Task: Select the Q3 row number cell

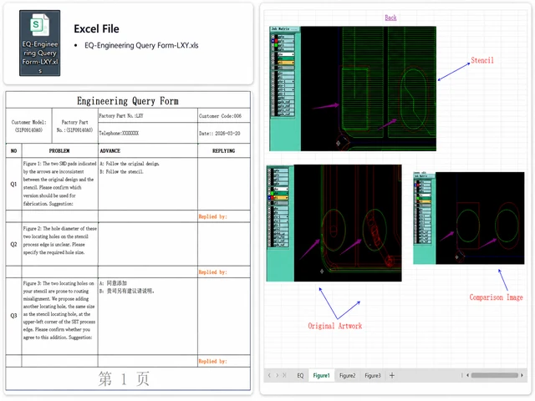Action: tap(13, 316)
